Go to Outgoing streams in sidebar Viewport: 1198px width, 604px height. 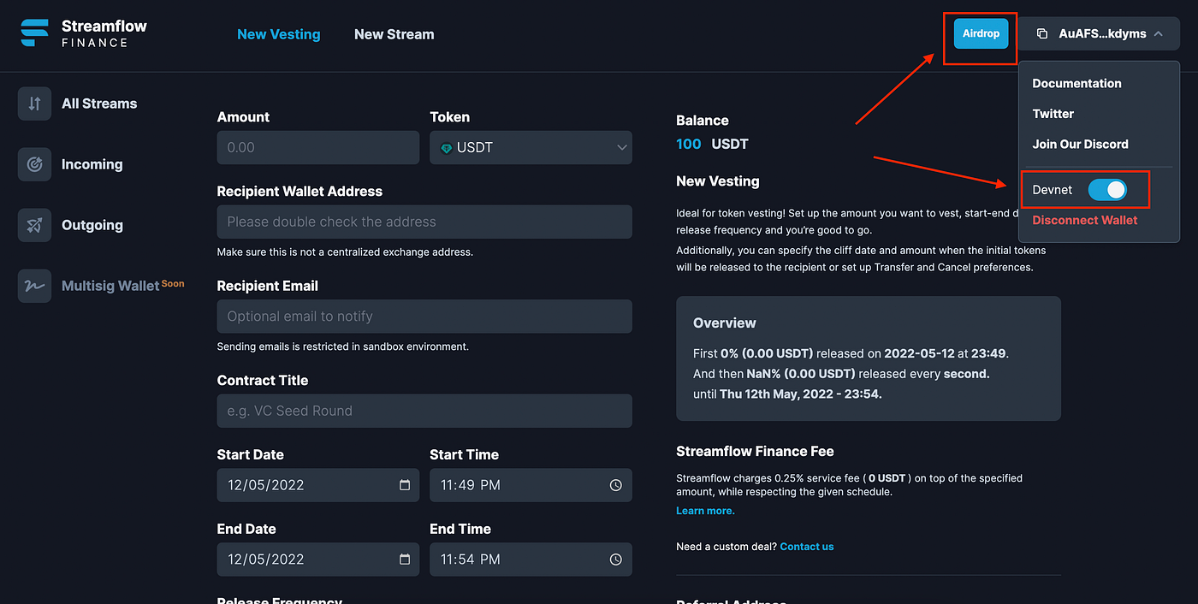click(x=92, y=225)
